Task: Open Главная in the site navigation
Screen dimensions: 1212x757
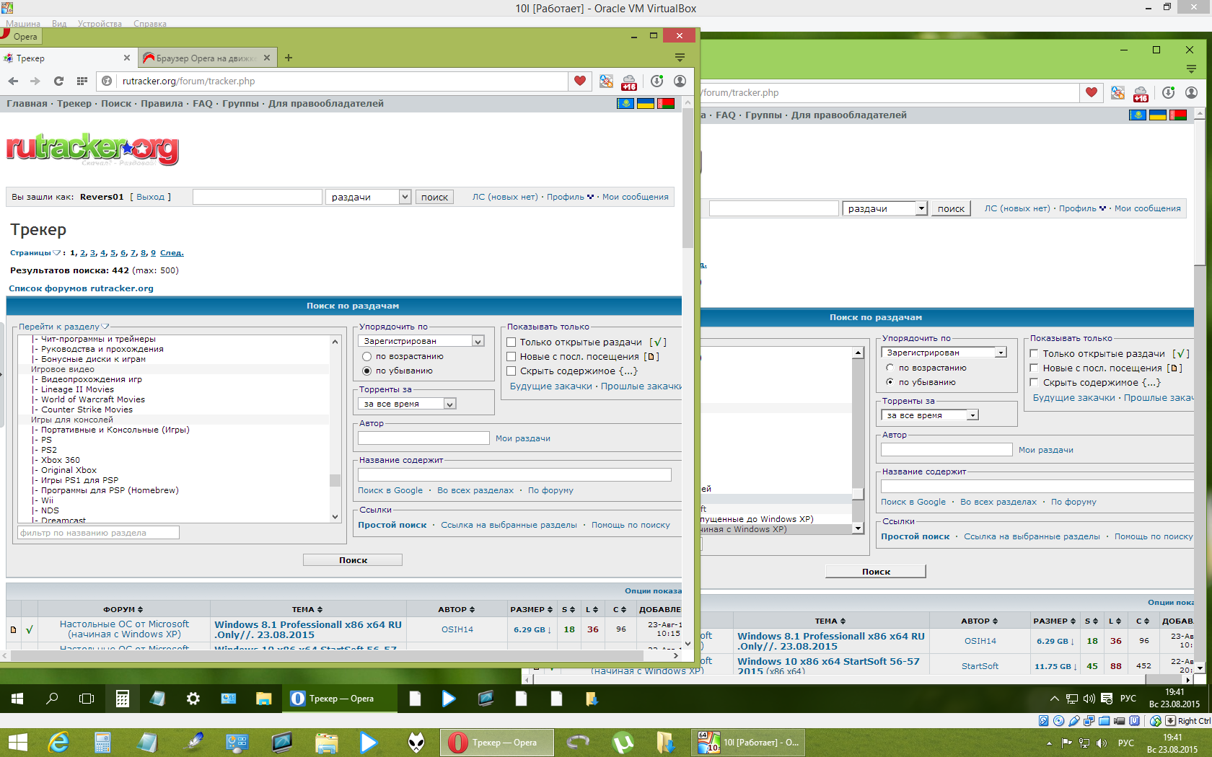Action: point(27,104)
